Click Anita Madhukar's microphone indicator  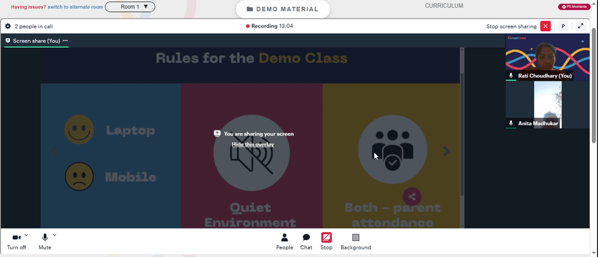[x=511, y=123]
